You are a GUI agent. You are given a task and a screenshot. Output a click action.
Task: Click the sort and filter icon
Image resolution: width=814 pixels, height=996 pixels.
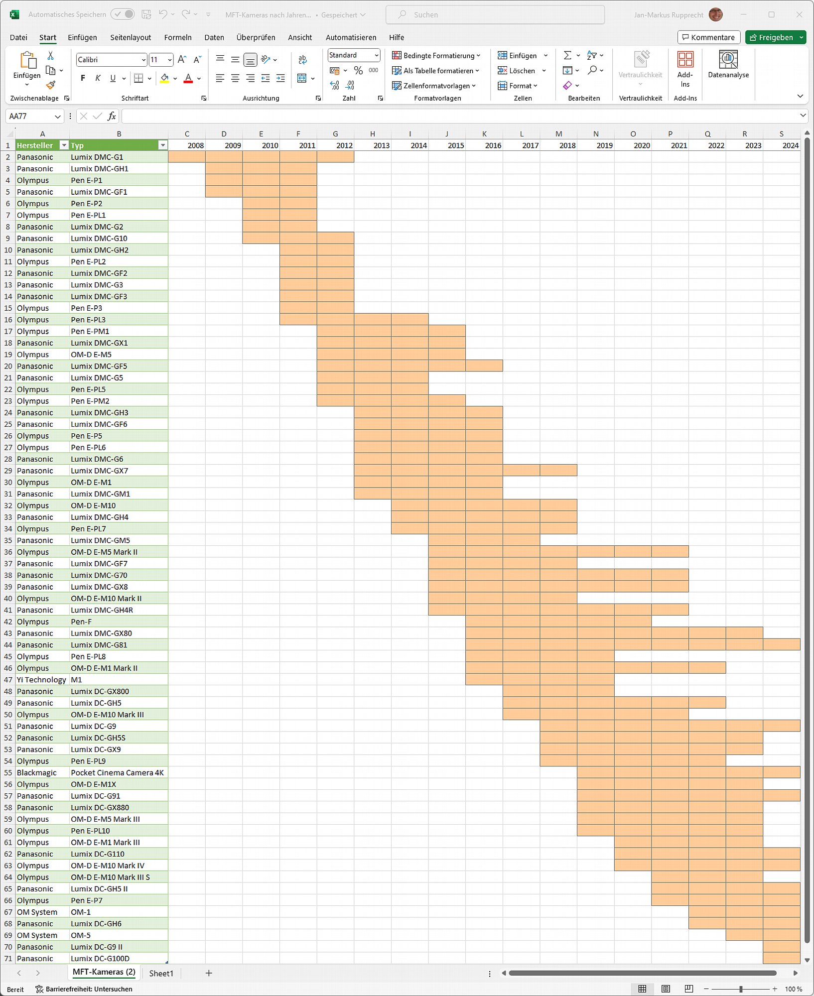[x=592, y=55]
